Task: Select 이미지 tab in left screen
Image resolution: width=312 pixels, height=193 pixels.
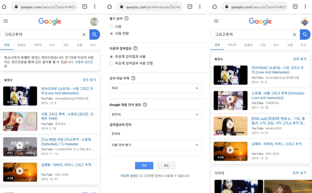Action: pos(38,45)
